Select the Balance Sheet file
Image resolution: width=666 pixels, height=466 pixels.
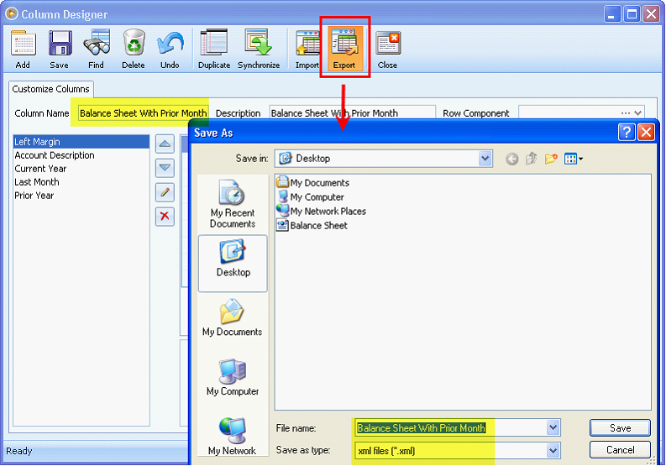point(312,226)
